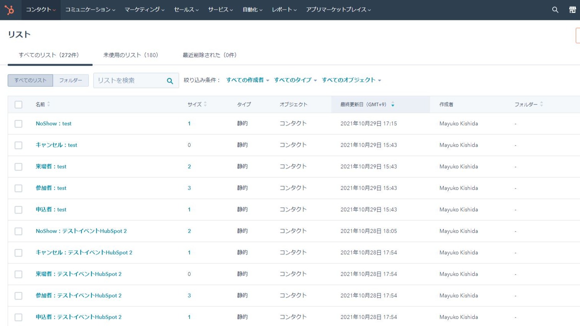
Task: Open the マーケティング menu in top navigation
Action: (144, 10)
